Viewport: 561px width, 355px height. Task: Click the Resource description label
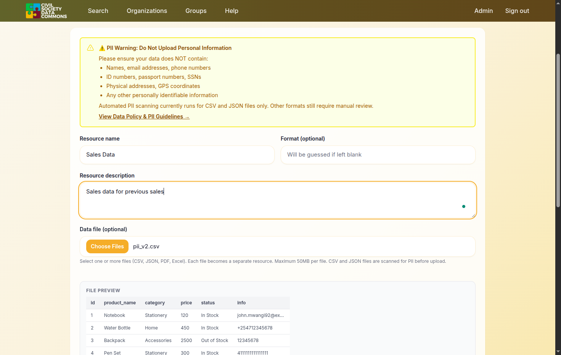107,176
